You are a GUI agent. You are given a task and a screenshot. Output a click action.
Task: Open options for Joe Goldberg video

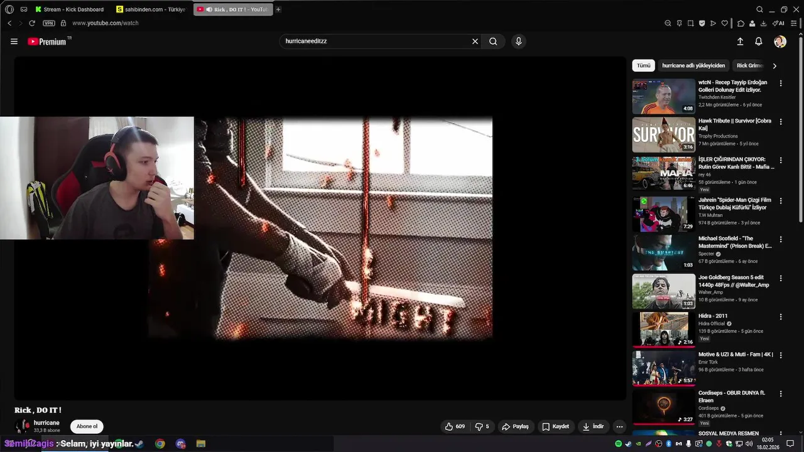[x=781, y=278]
